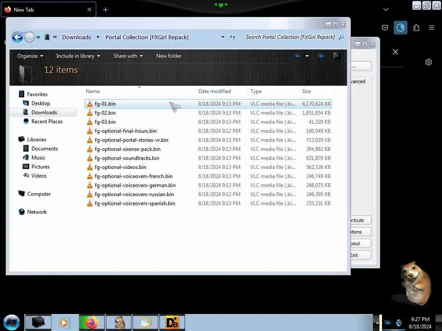Open media player taskbar icon
The image size is (442, 331).
65,322
